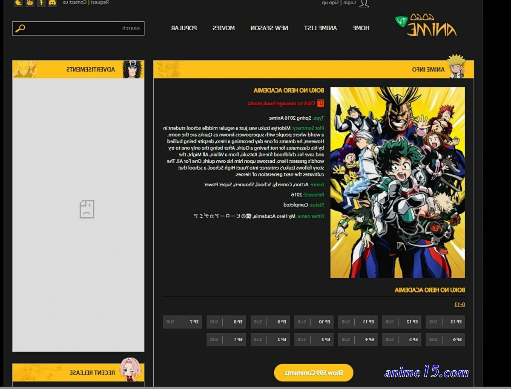511x389 pixels.
Task: Click the character avatar beside Advertisements
Action: coord(132,69)
